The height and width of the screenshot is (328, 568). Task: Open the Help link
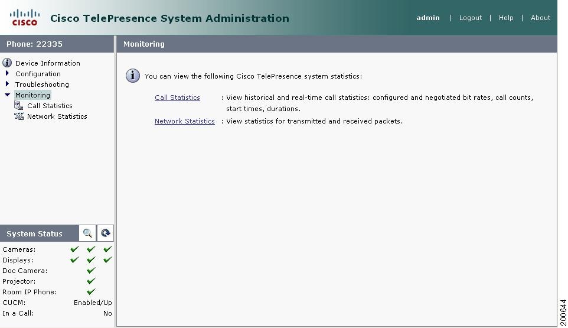tap(505, 18)
